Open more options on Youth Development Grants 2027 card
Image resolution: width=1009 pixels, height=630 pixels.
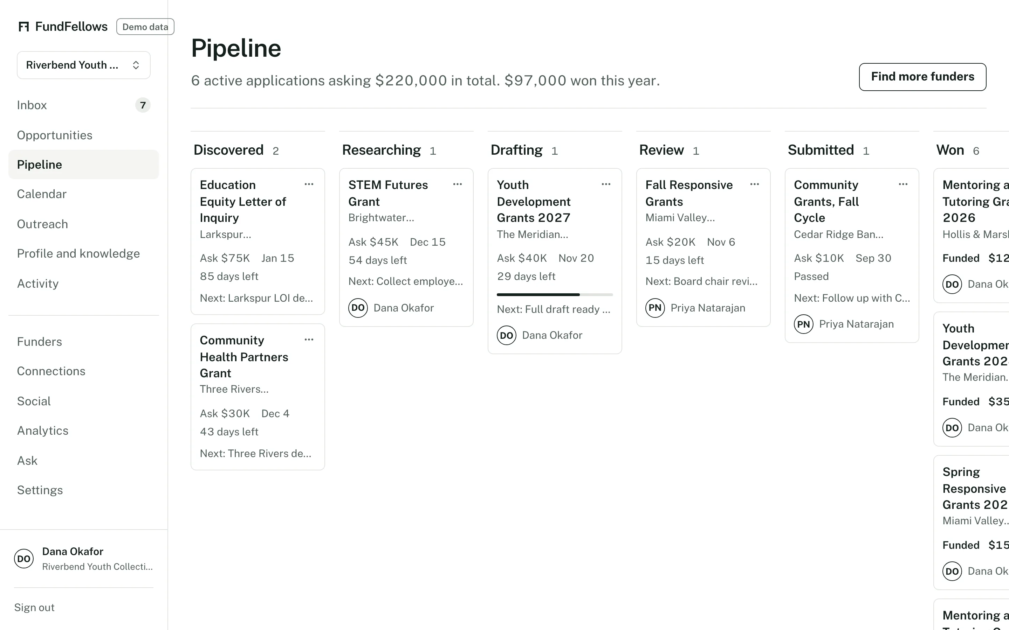[x=606, y=184]
